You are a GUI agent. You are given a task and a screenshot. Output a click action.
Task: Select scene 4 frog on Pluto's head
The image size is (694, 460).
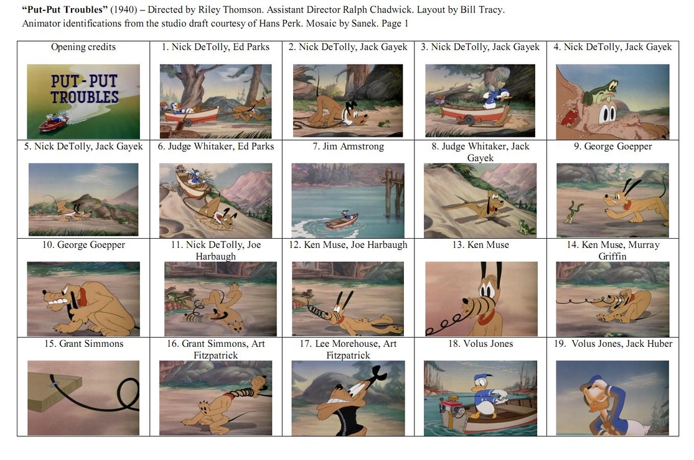612,101
